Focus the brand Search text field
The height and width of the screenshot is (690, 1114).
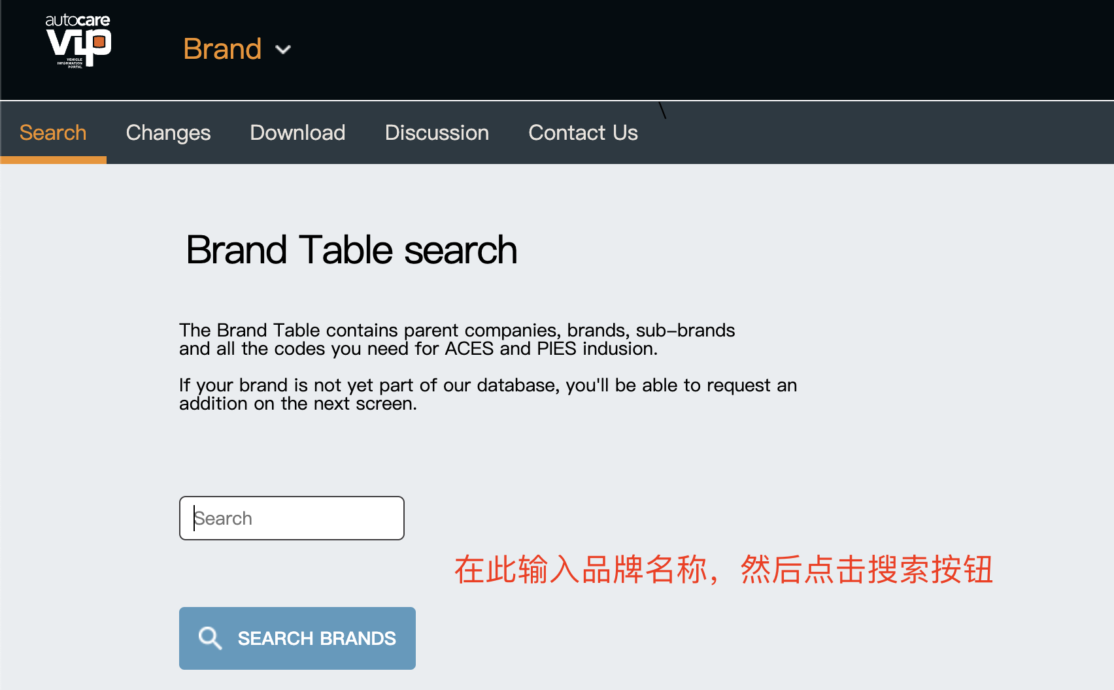(292, 518)
